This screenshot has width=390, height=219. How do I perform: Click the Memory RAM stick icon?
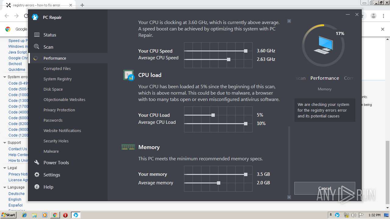tap(128, 147)
